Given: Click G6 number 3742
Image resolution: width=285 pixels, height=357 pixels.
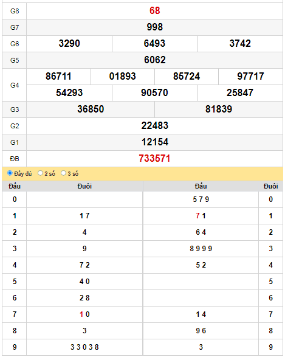Looking at the screenshot, I should click(240, 44).
